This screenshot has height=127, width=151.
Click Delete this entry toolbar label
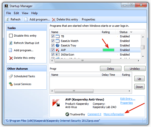67,19
